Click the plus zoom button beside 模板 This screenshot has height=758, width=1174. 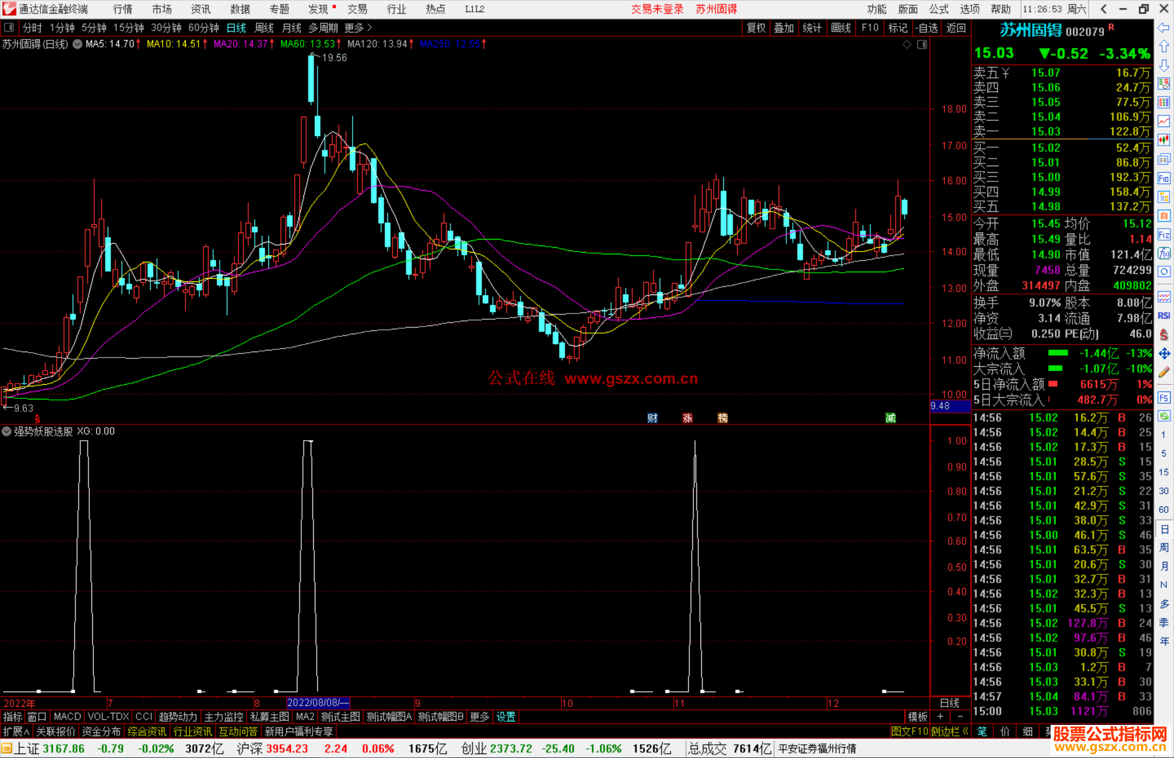940,717
